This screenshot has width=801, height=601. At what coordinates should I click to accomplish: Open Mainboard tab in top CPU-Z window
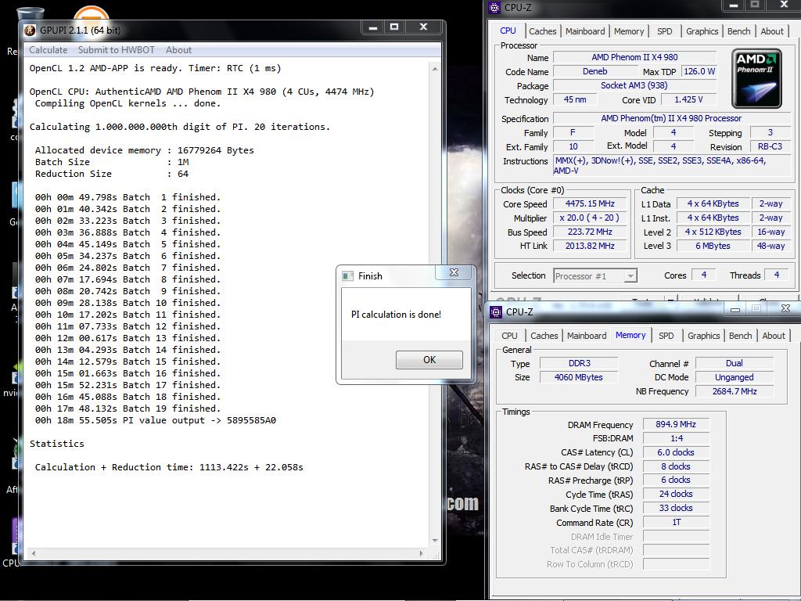(585, 31)
